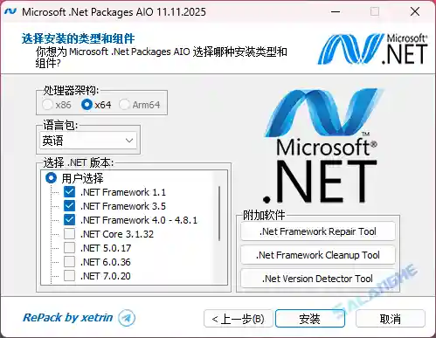
Task: Select the 用户选择 radio option
Action: (51, 178)
